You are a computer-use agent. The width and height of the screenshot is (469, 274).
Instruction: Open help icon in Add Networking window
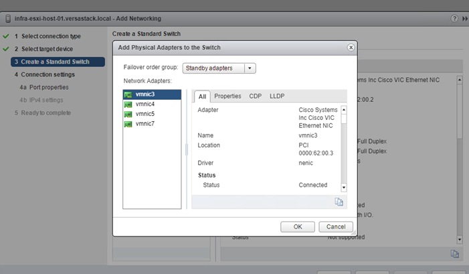(454, 19)
